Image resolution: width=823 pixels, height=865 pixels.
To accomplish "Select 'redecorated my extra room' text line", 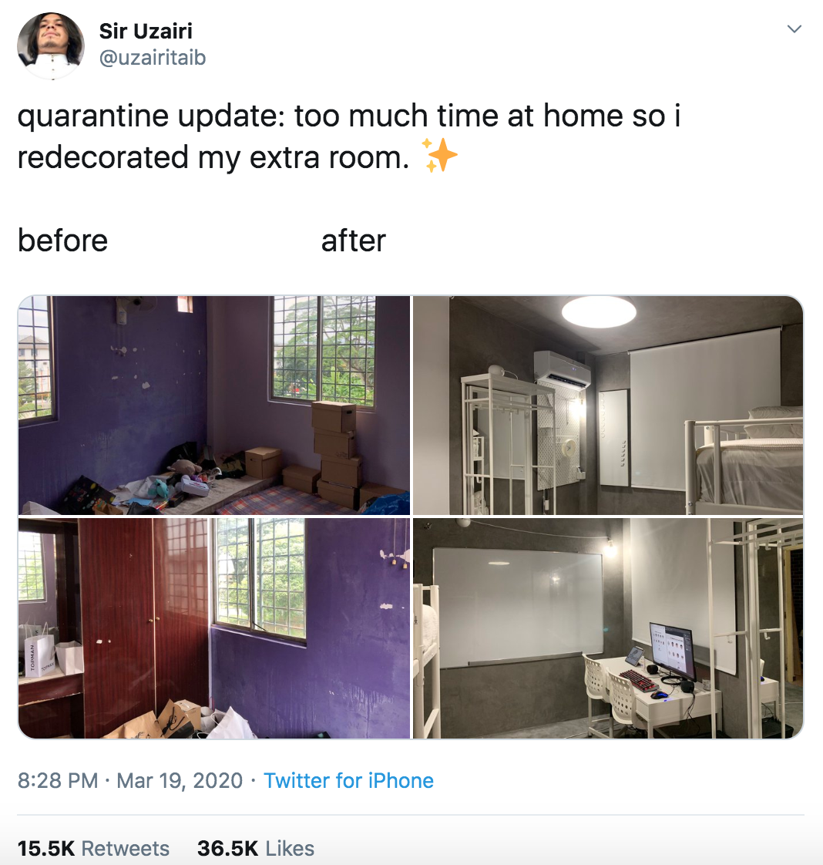I will [213, 158].
